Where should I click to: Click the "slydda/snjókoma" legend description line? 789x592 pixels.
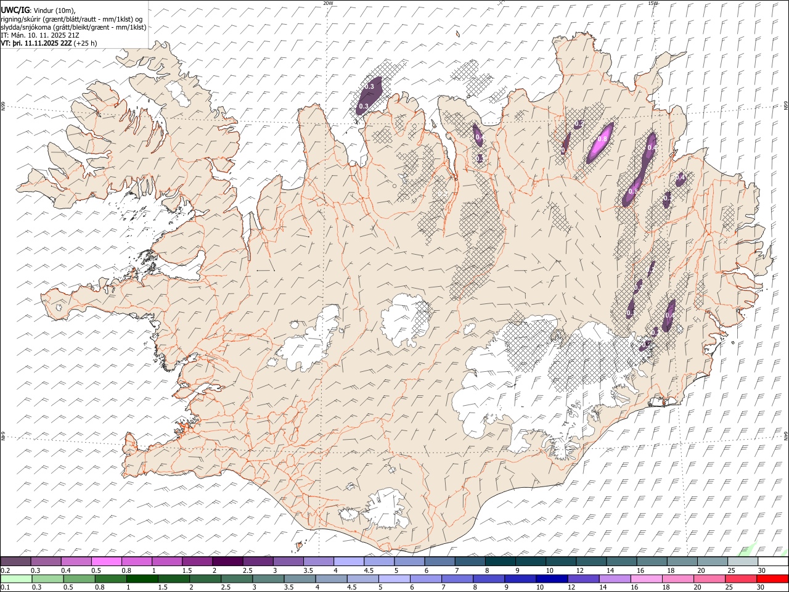(74, 27)
